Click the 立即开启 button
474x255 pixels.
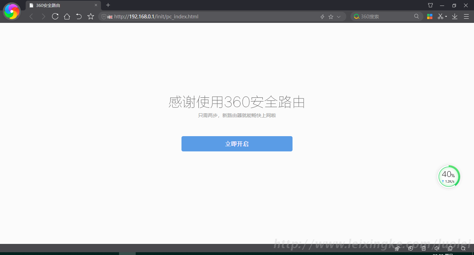point(237,144)
